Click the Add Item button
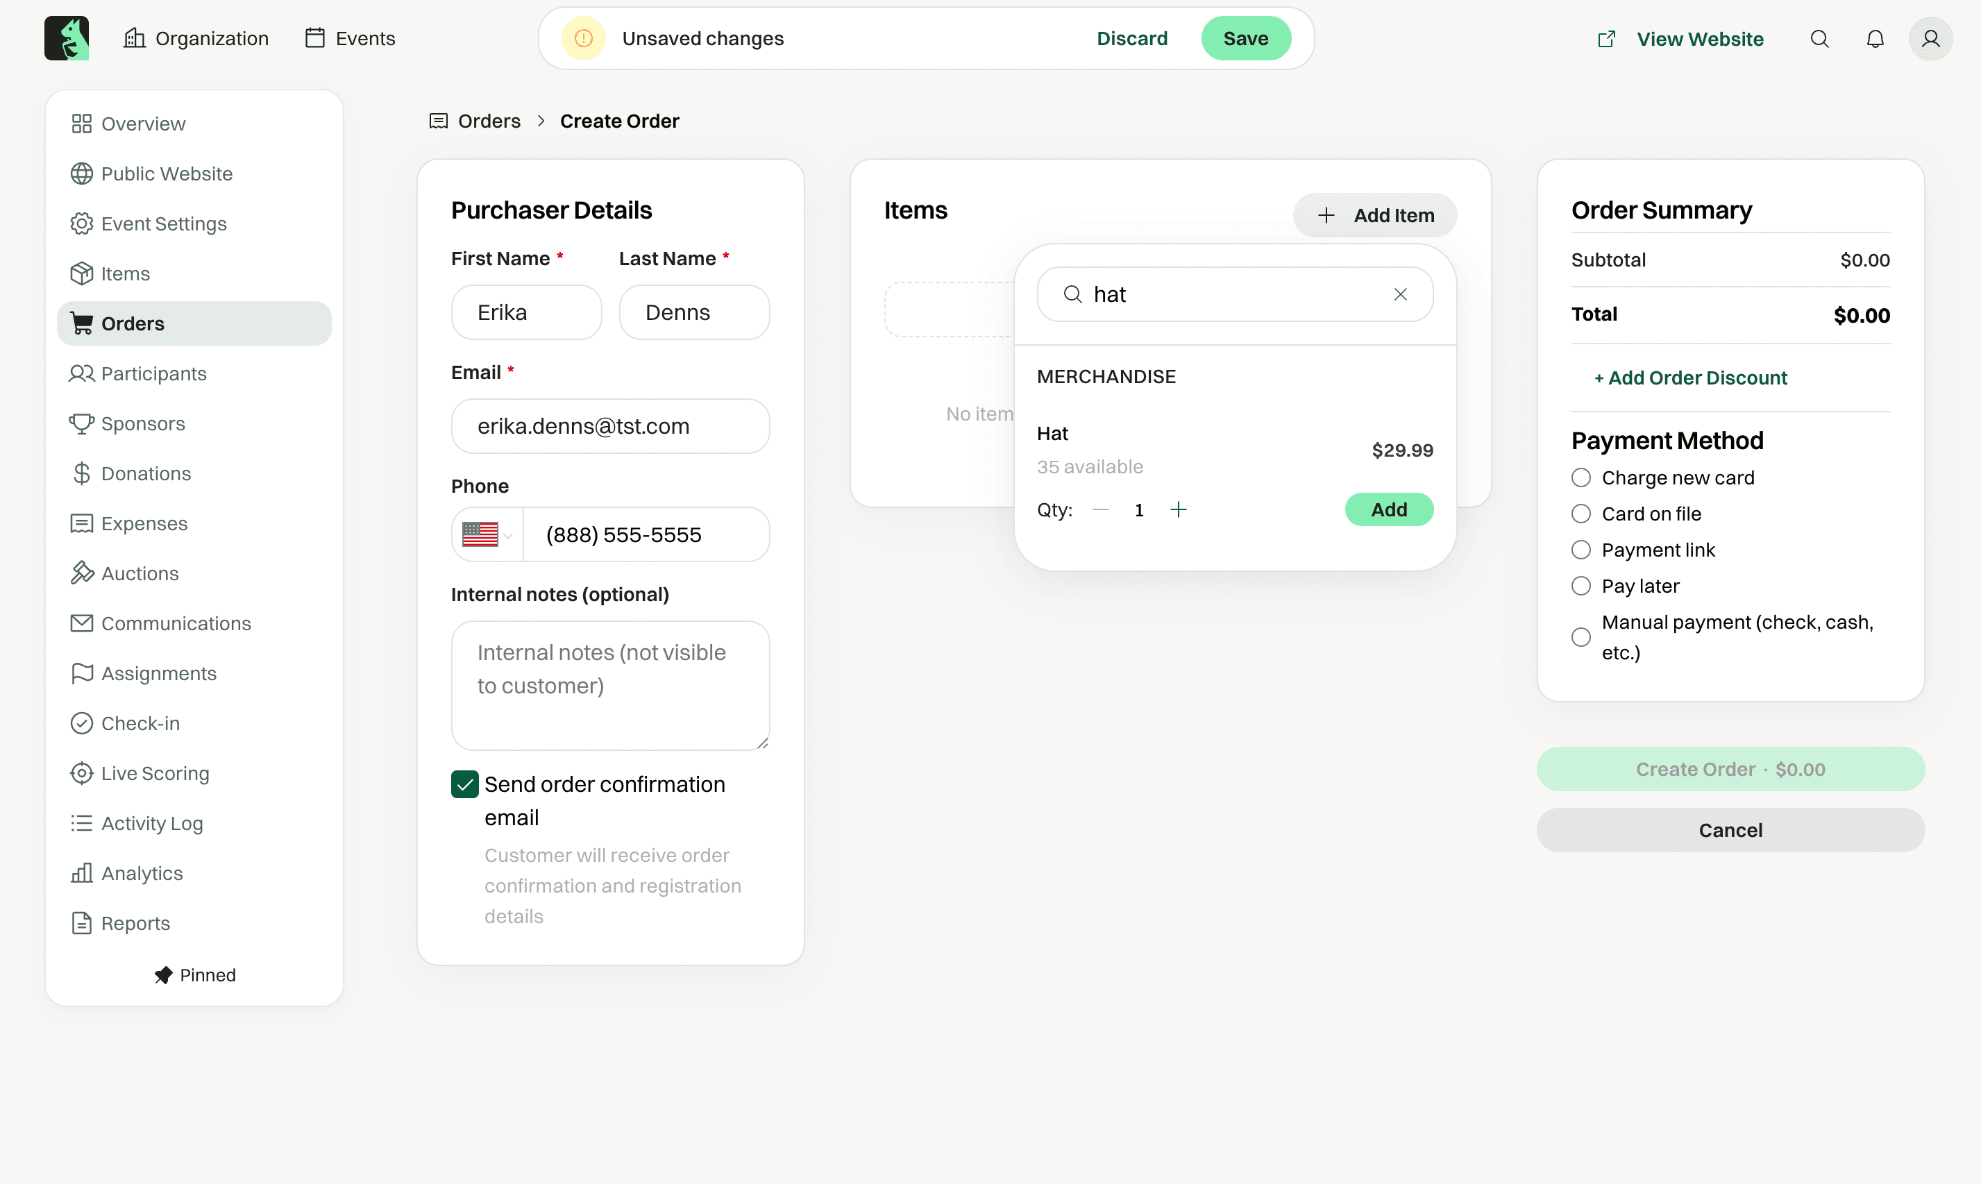The height and width of the screenshot is (1184, 1981). pos(1374,215)
